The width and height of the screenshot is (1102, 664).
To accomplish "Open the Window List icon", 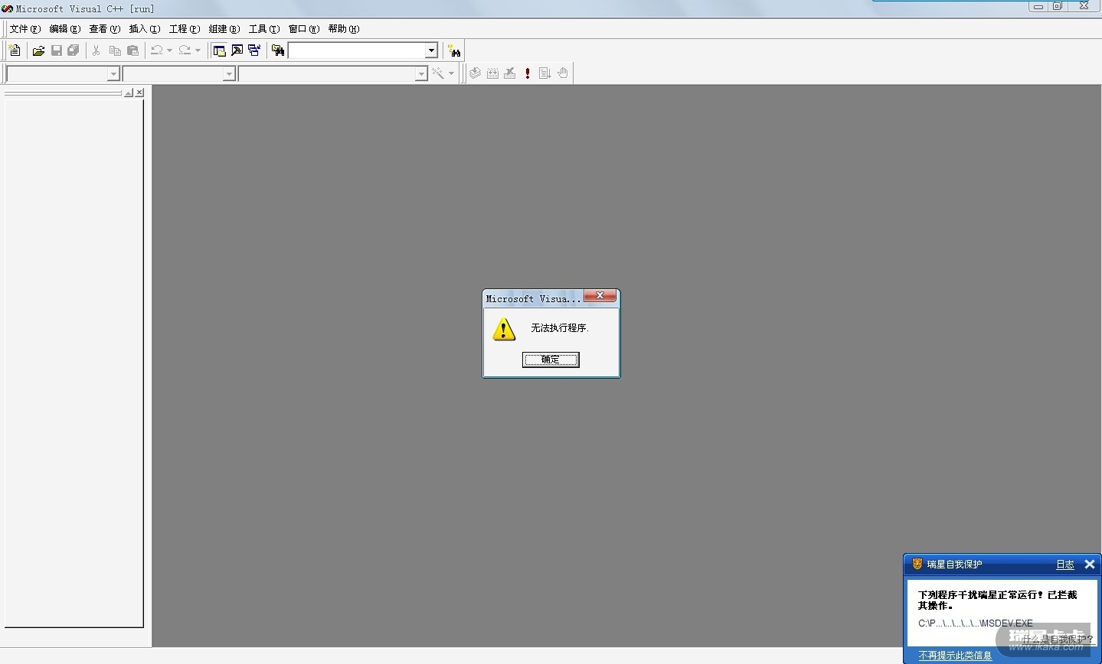I will [x=254, y=50].
